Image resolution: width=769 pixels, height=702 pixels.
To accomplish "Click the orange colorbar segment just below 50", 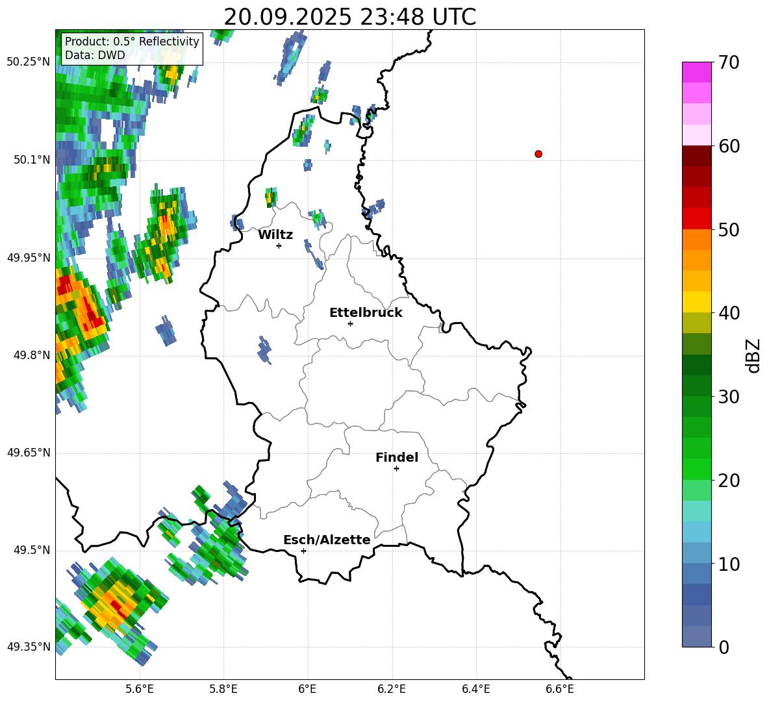I will (x=696, y=239).
